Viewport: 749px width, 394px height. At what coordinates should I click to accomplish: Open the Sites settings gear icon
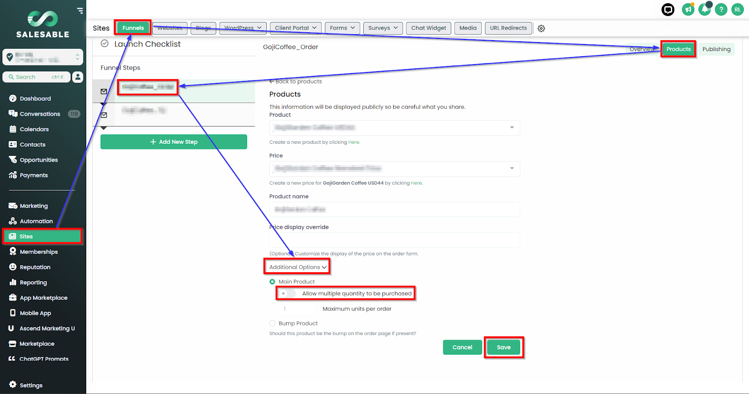pos(541,29)
